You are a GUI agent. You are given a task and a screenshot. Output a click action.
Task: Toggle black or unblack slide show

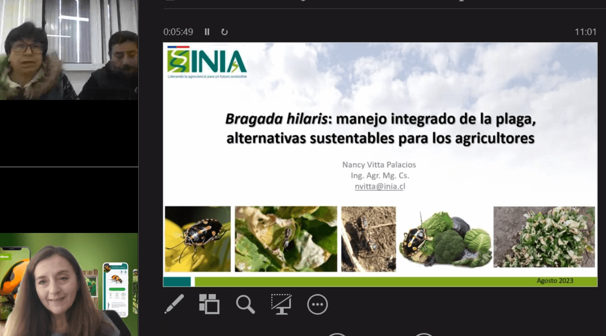(281, 304)
